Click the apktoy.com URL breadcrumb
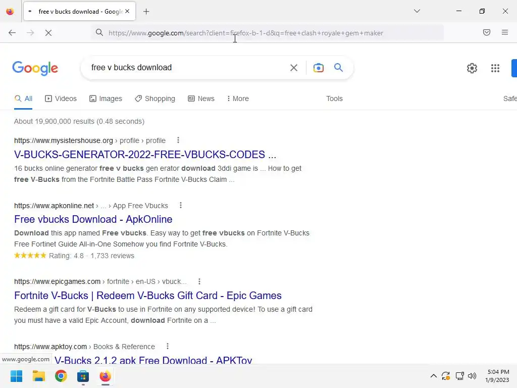Image resolution: width=517 pixels, height=388 pixels. [84, 347]
